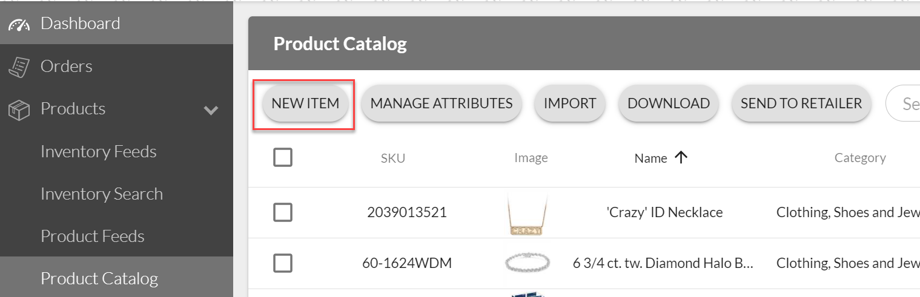Select the row checkbox for 60-1624WDM
The height and width of the screenshot is (297, 920).
coord(283,263)
